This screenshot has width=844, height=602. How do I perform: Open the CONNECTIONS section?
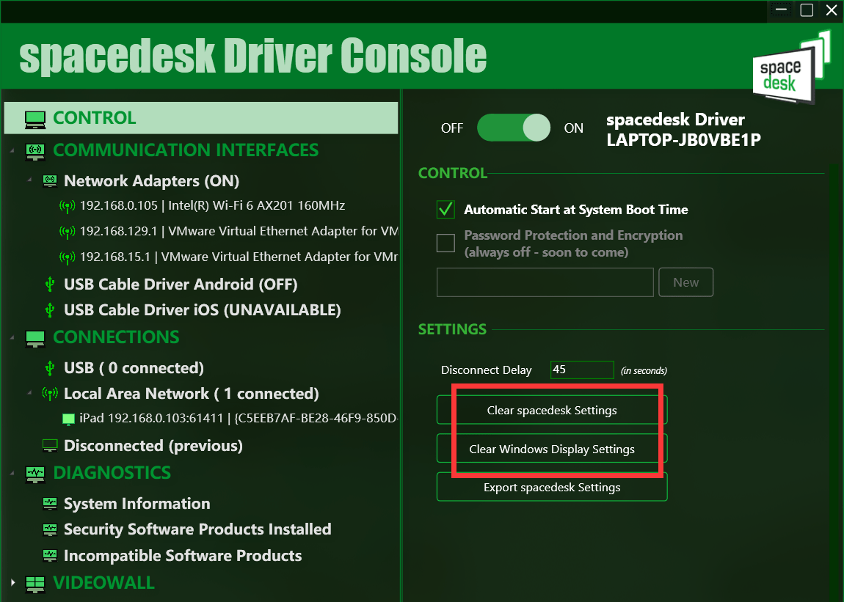pyautogui.click(x=116, y=337)
